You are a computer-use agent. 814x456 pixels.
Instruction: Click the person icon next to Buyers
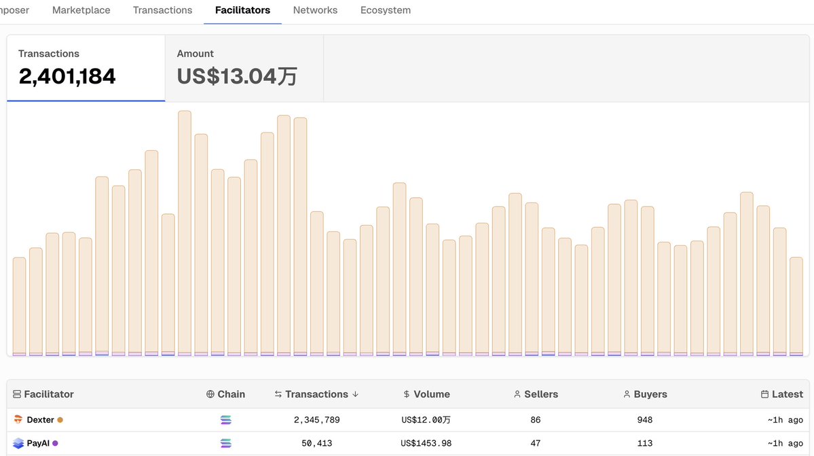[627, 394]
